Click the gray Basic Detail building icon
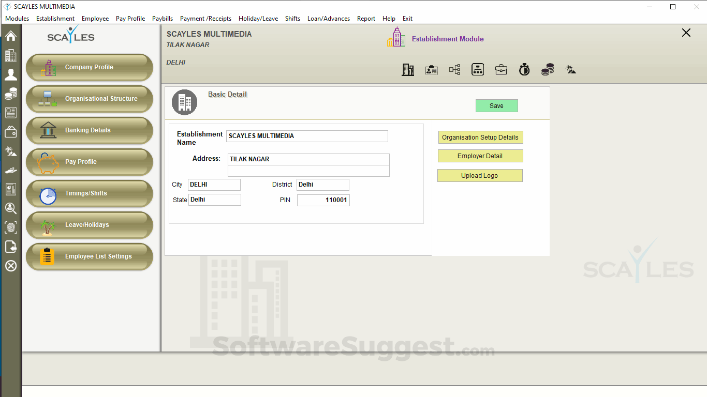 coord(185,102)
